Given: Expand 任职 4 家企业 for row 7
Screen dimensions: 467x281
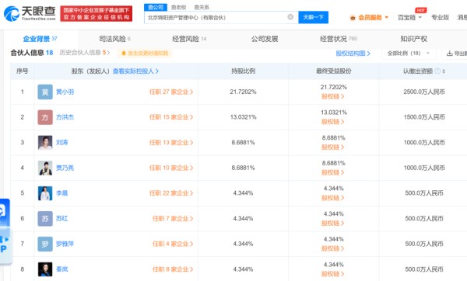Looking at the screenshot, I should (173, 244).
